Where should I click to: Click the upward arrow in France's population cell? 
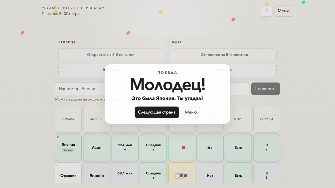tap(125, 177)
